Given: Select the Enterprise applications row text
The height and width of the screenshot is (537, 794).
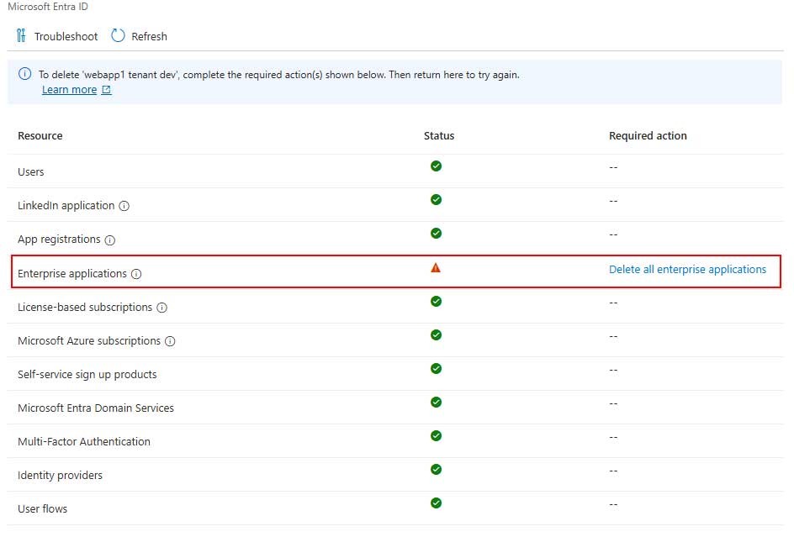Looking at the screenshot, I should [x=71, y=273].
